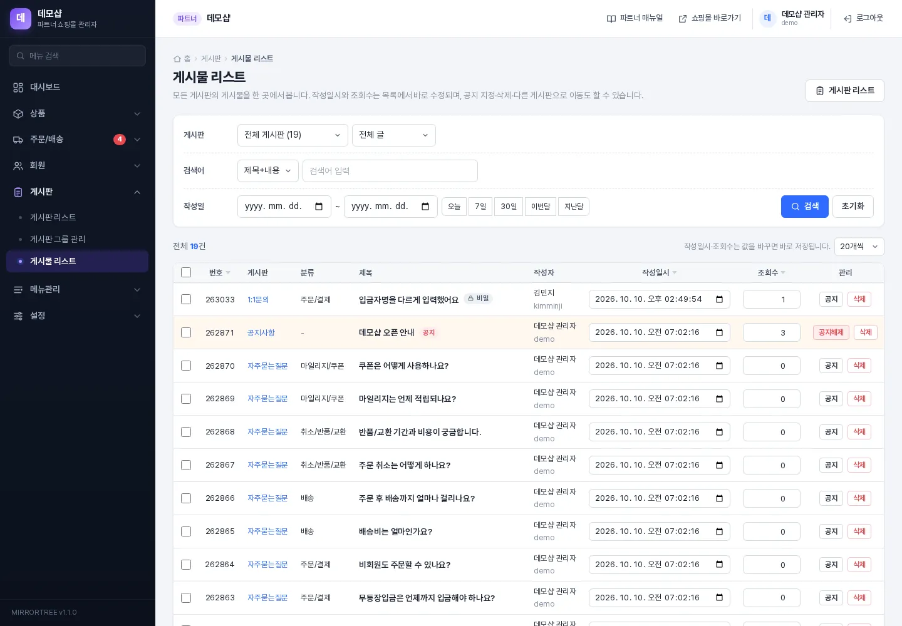Expand the 상품 sidebar menu
Screen dimensions: 902x626
78,113
